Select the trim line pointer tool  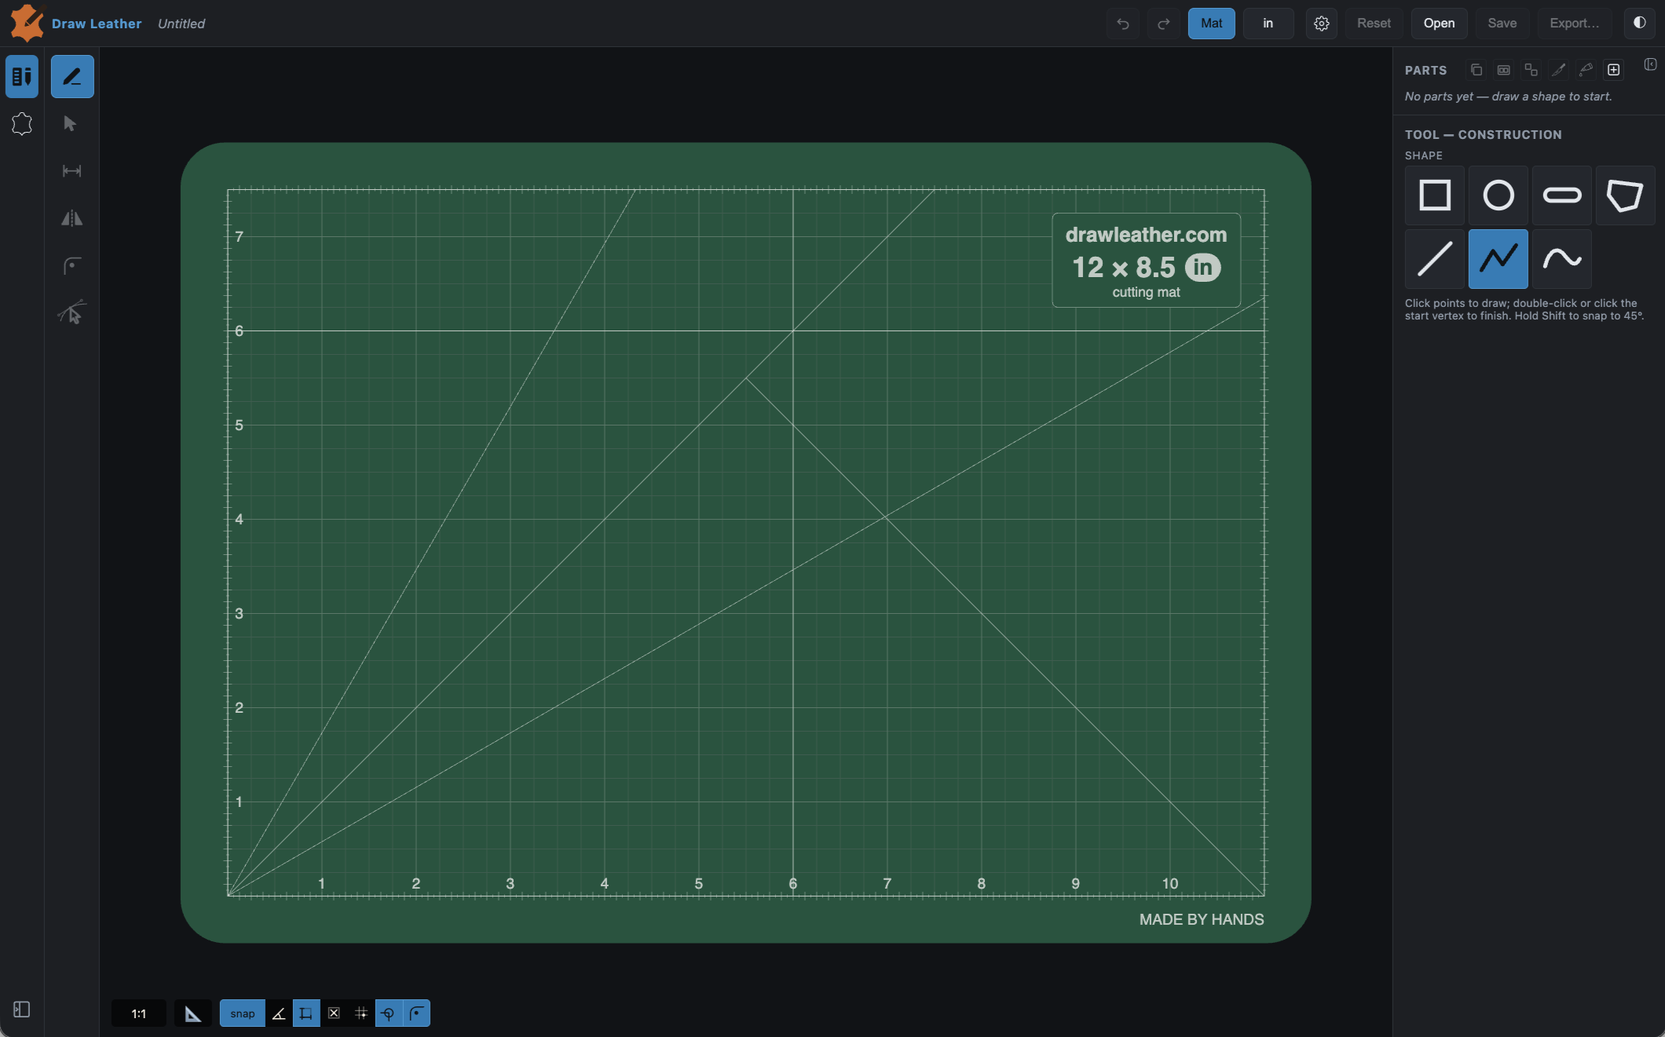71,312
